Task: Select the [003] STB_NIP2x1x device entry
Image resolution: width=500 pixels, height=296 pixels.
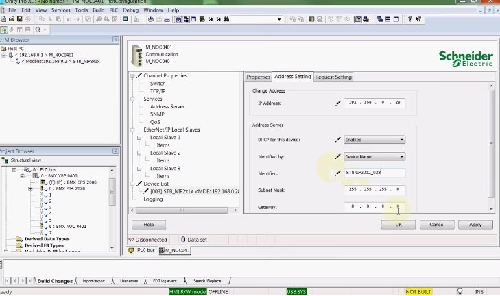Action: tap(195, 191)
